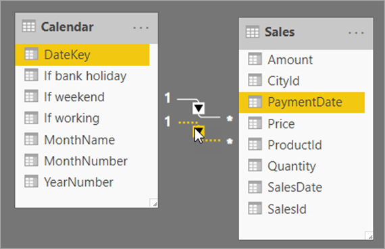The width and height of the screenshot is (385, 249).
Task: Open Sales table options ellipsis menu
Action: [x=356, y=32]
